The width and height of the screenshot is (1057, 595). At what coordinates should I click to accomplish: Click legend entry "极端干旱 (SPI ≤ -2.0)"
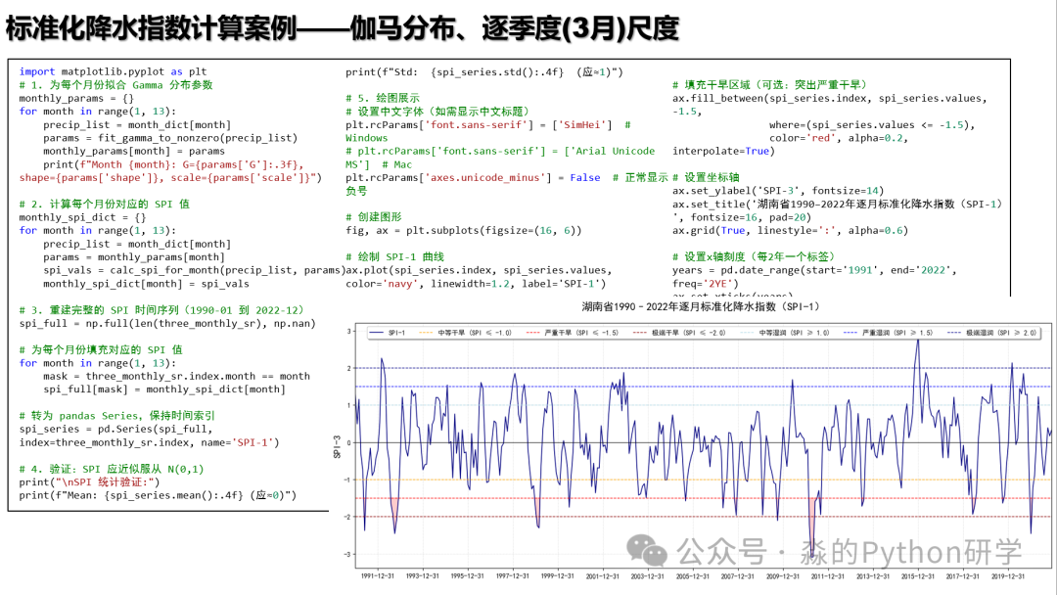(679, 333)
